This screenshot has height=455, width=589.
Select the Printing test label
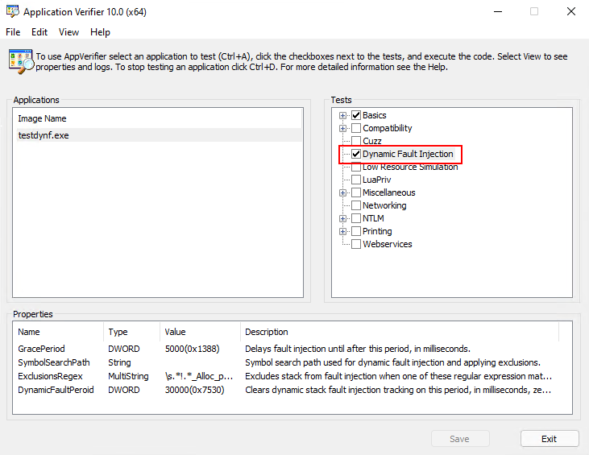(x=377, y=231)
